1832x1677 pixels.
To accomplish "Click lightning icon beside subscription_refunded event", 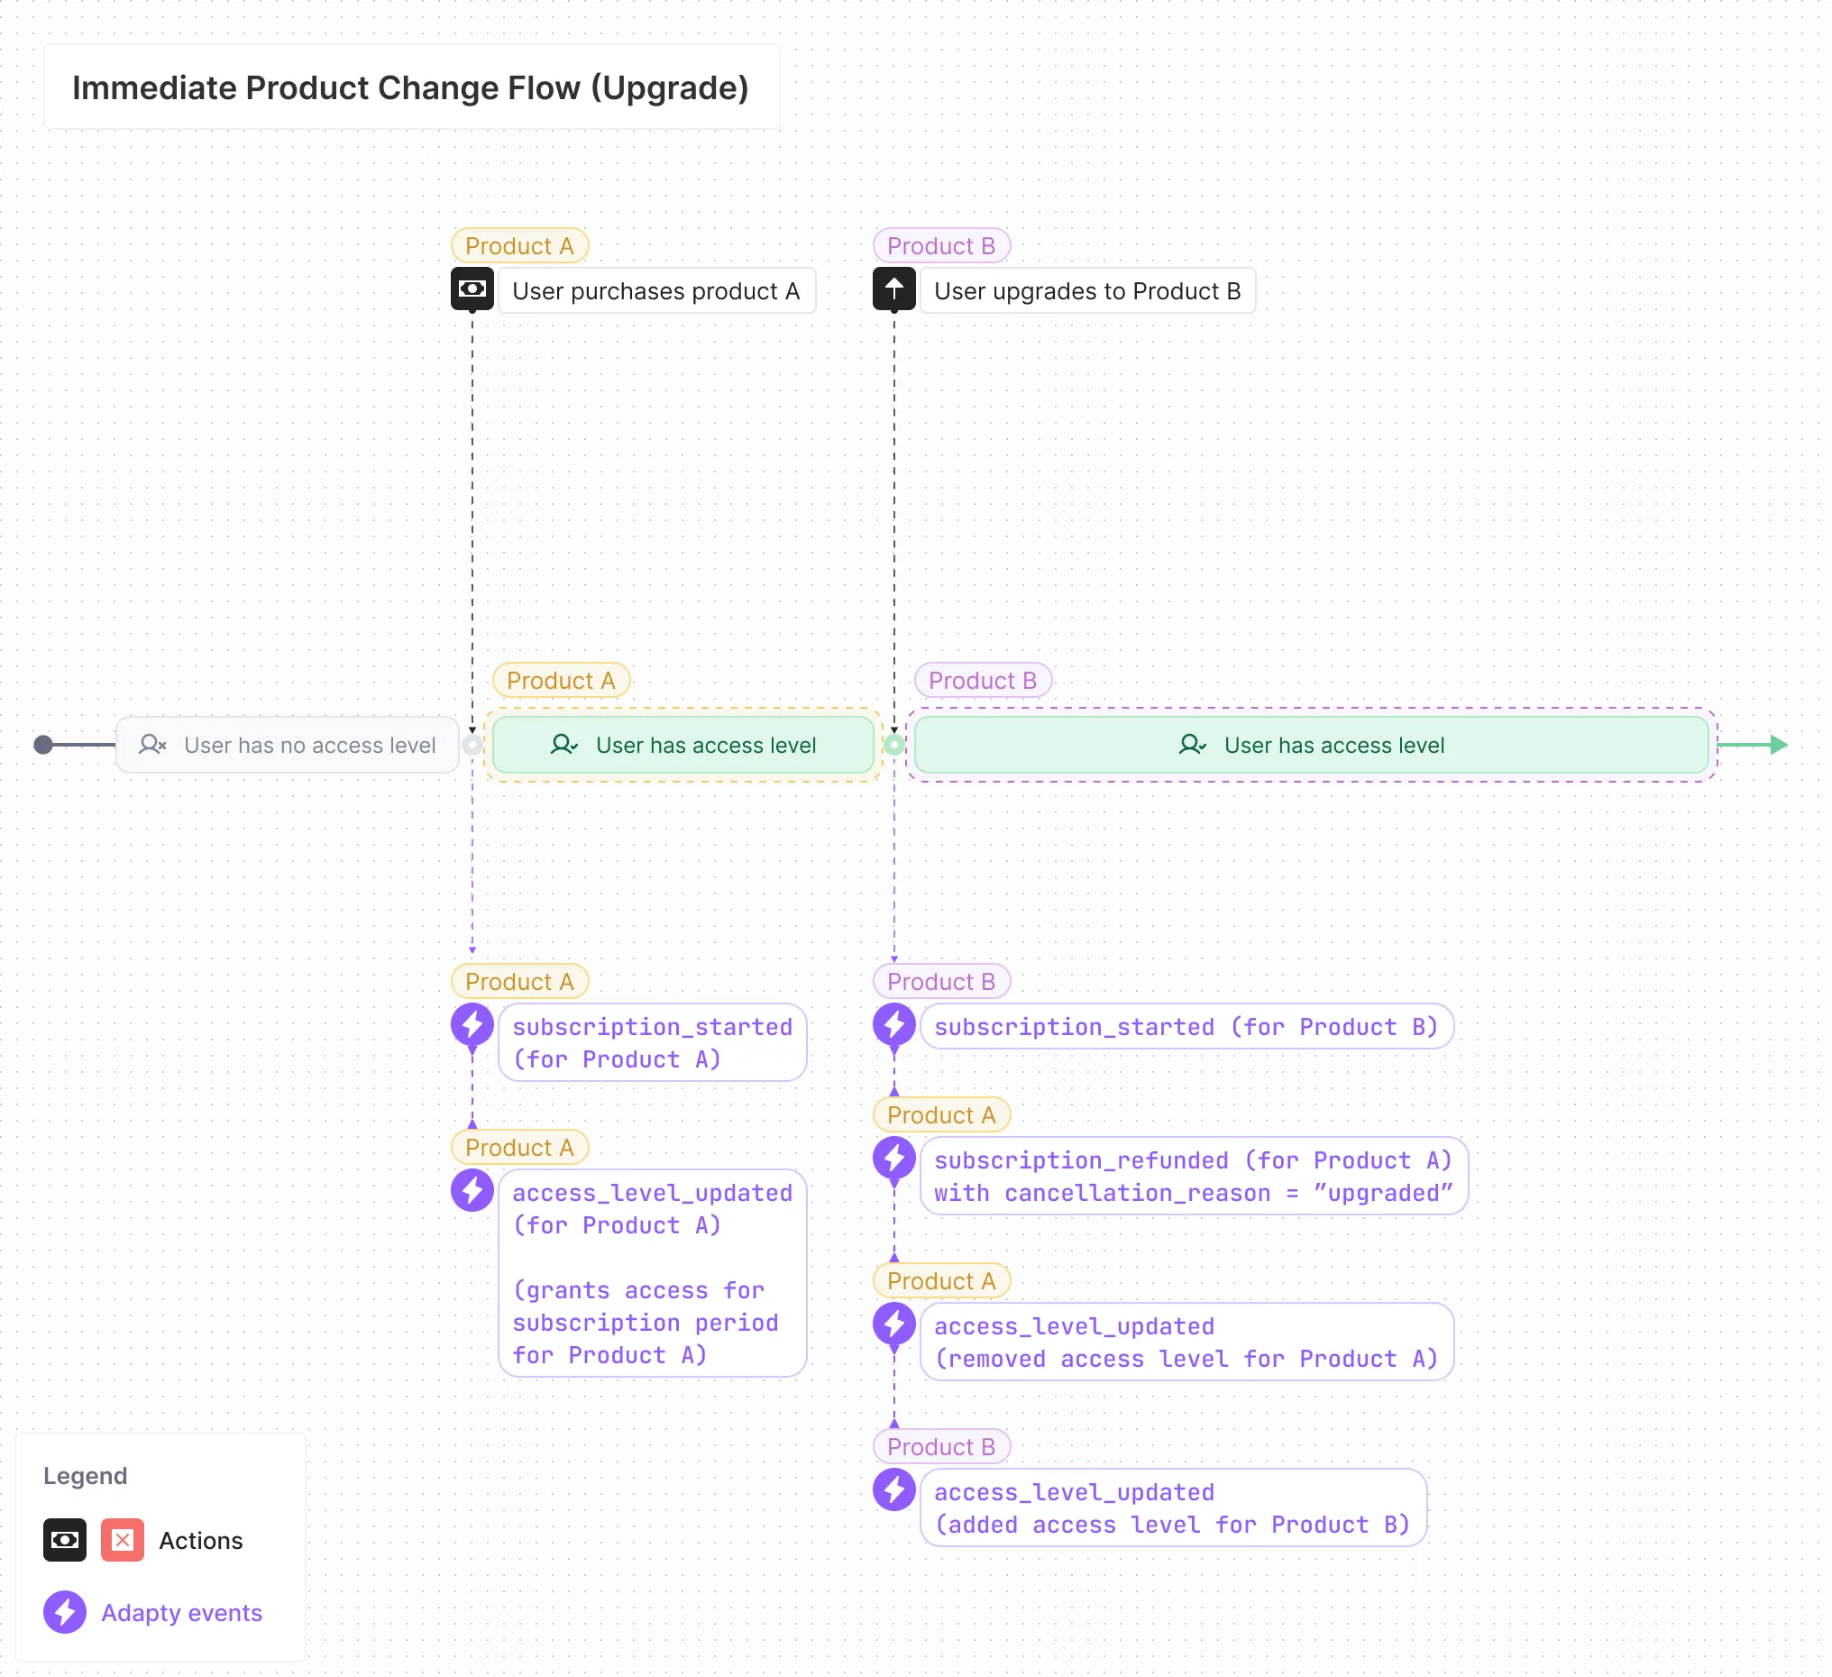I will click(895, 1159).
